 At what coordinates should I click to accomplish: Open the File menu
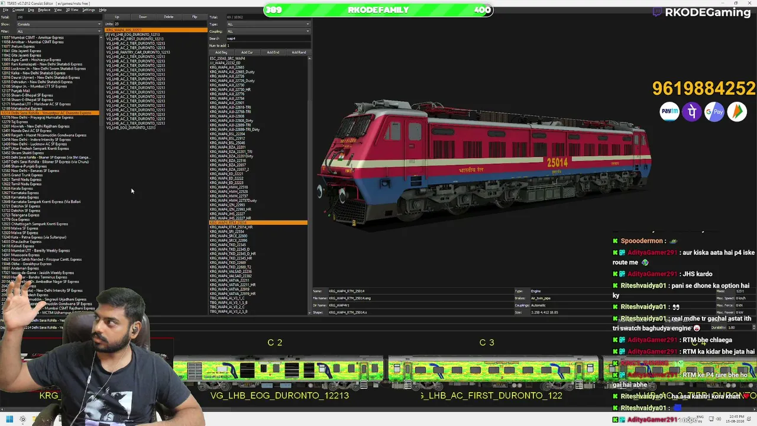click(x=5, y=10)
